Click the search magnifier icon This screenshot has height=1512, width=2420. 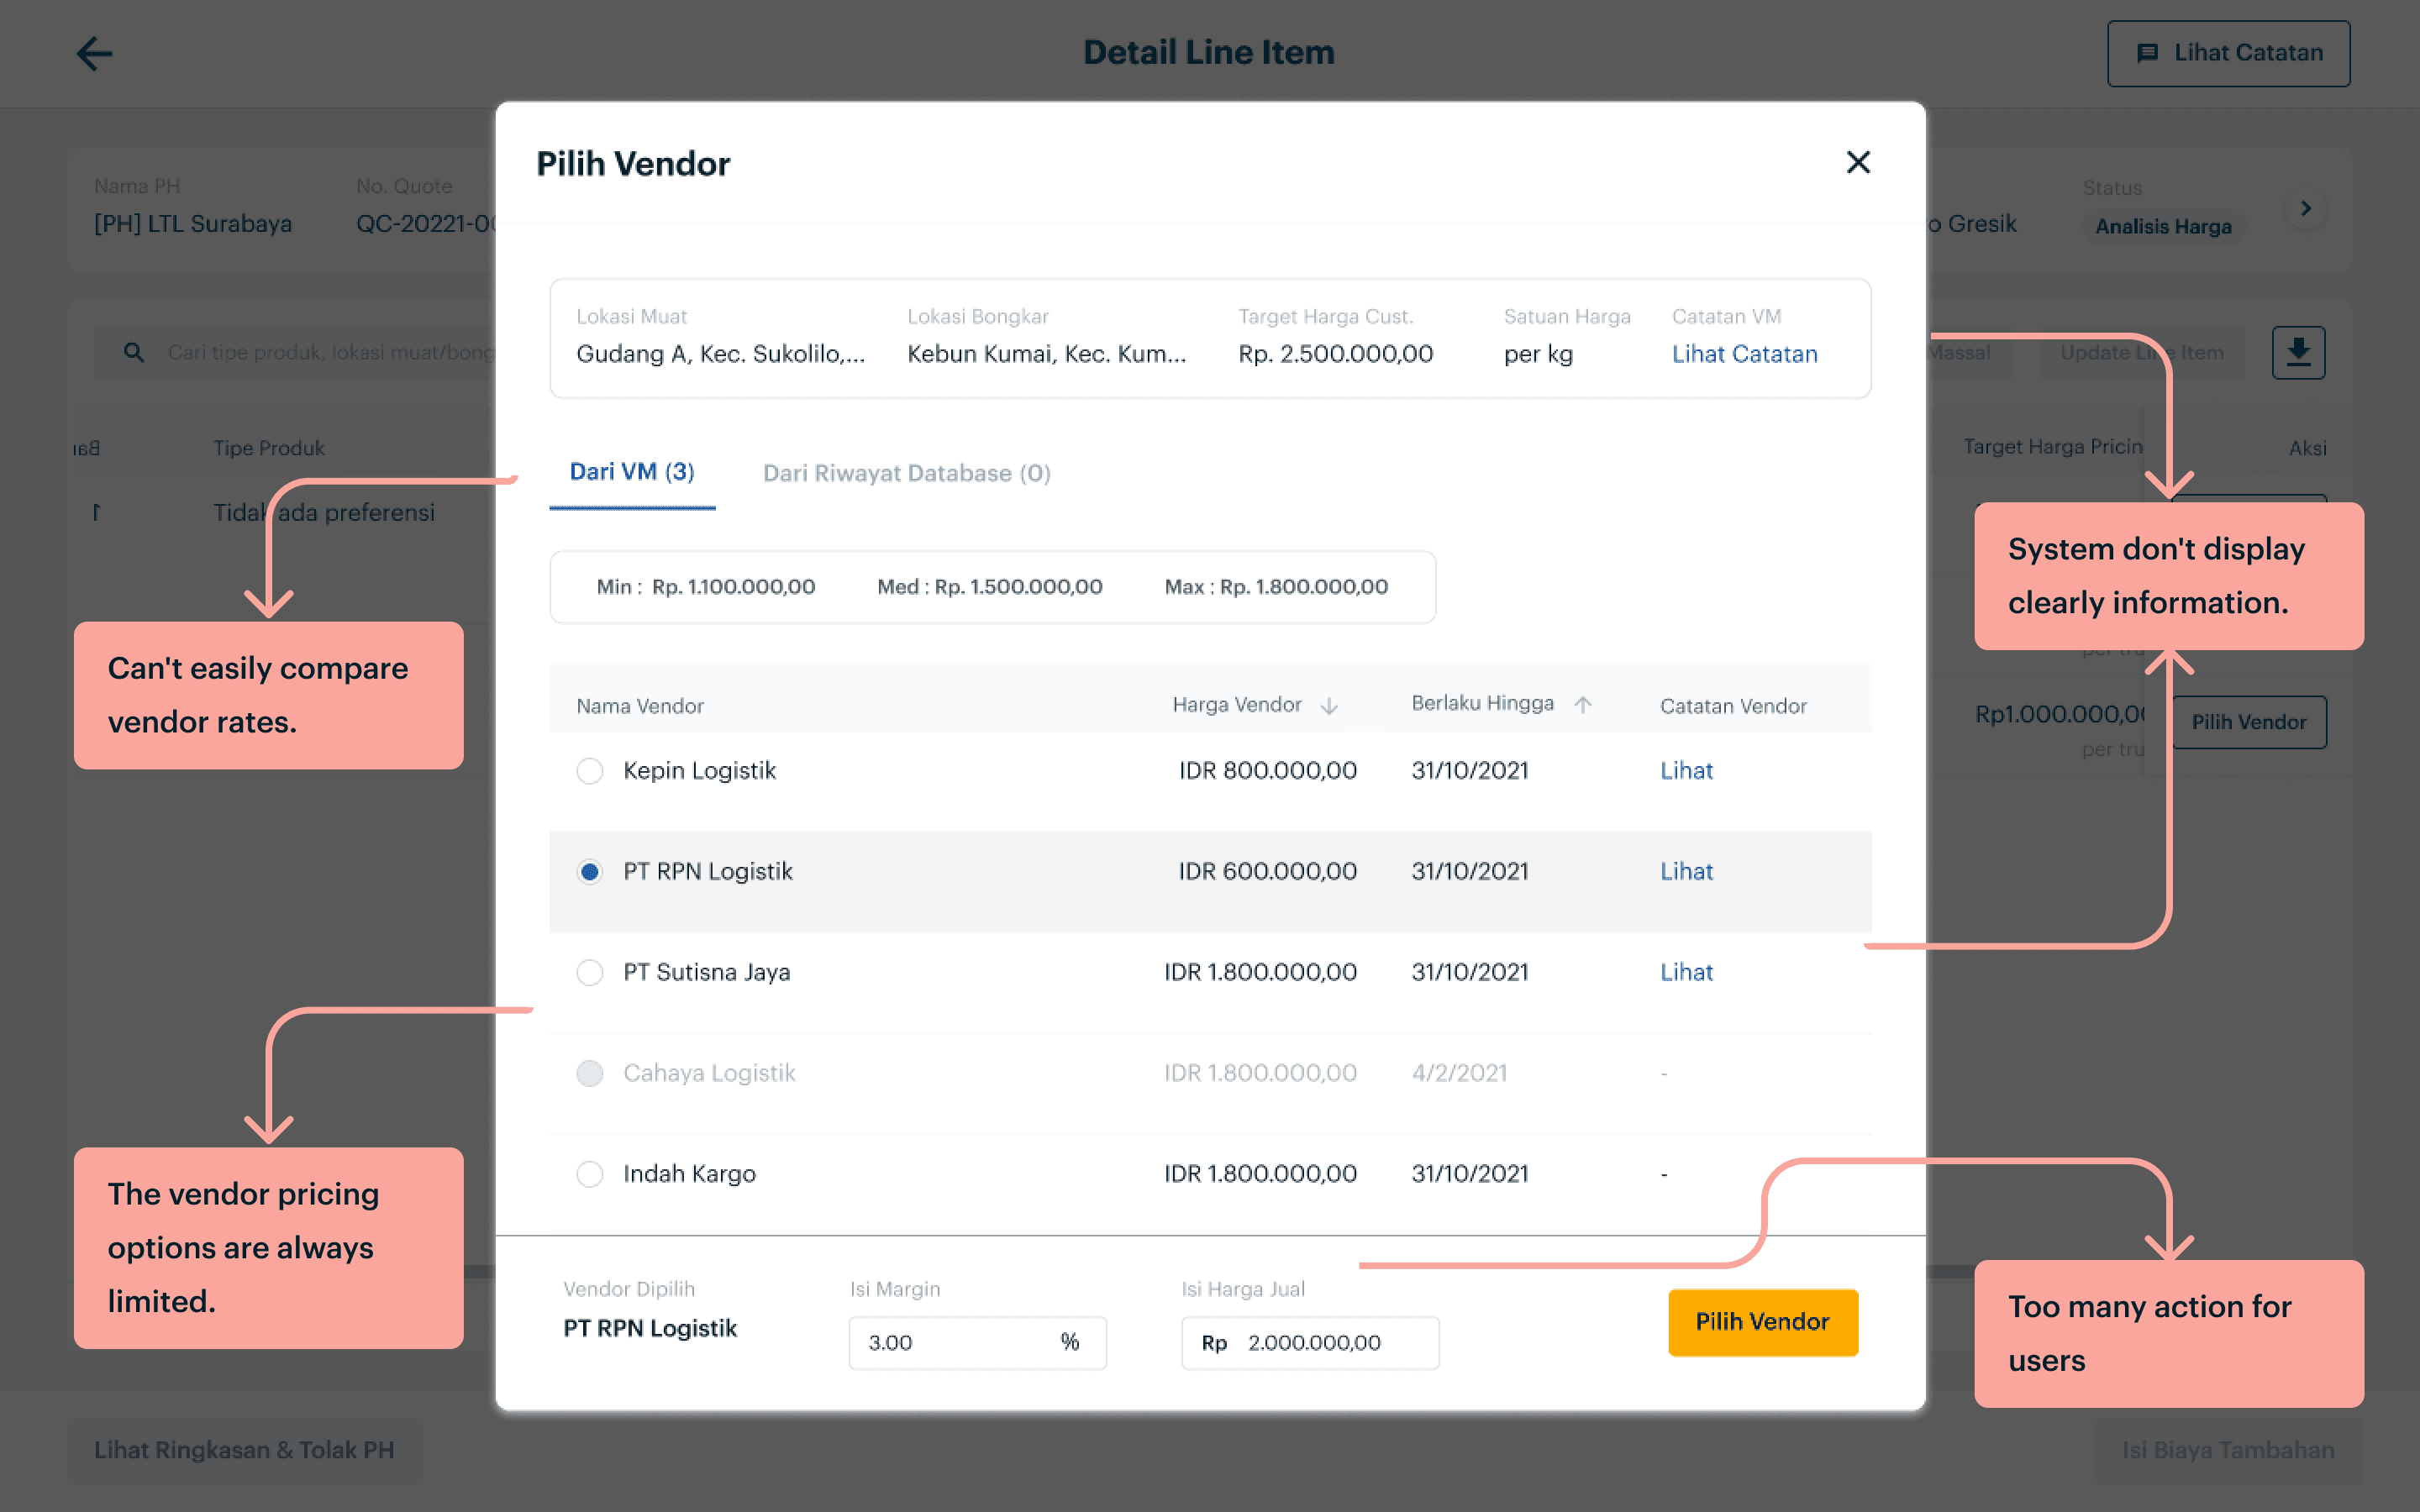point(134,352)
